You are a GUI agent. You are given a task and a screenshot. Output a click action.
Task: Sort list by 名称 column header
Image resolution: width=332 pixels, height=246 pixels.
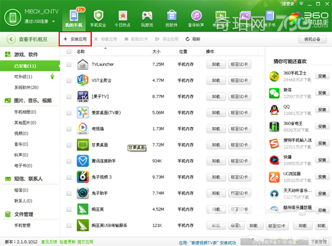(x=81, y=52)
